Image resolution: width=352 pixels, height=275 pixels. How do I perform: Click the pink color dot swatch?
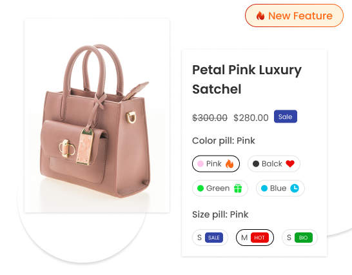point(200,164)
